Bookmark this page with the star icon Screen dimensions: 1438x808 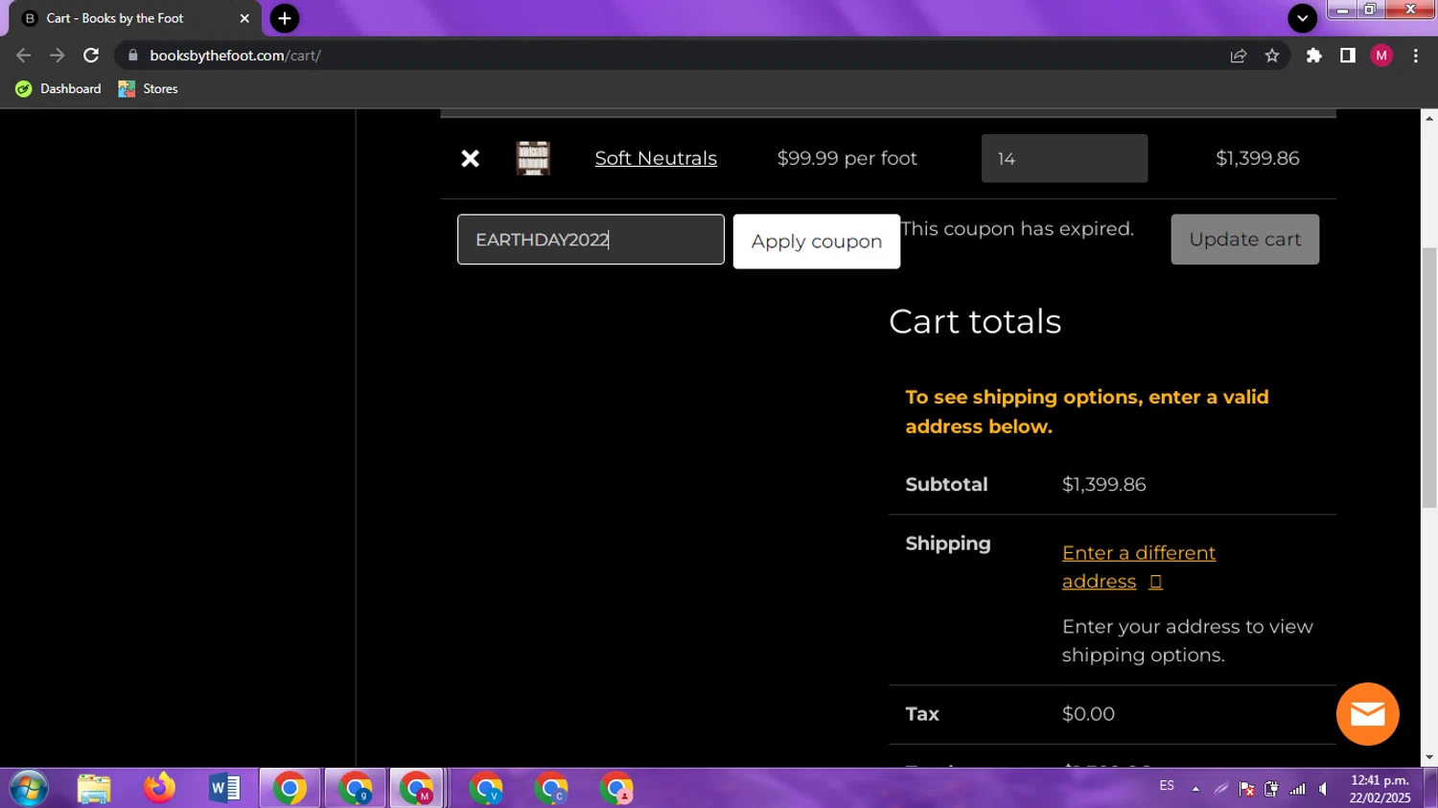click(1272, 56)
